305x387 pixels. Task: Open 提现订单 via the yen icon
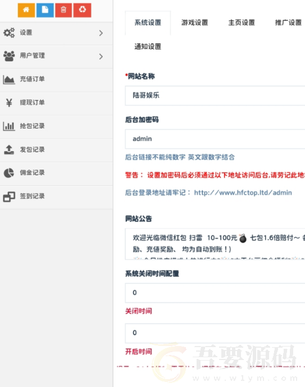coord(9,102)
